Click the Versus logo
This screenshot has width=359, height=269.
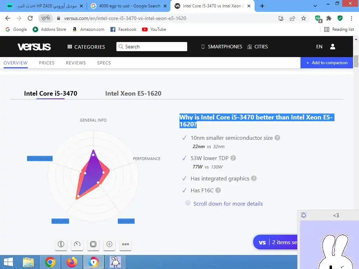click(34, 47)
